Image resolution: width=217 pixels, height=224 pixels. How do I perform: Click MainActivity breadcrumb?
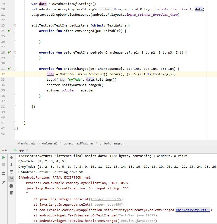[26, 143]
